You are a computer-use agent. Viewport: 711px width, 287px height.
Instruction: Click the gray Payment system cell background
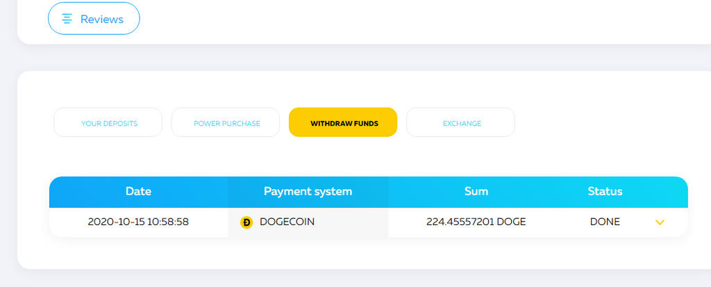click(x=308, y=222)
